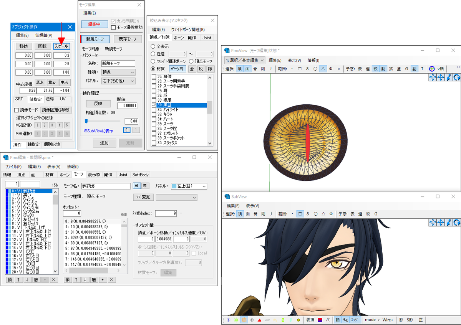Click パーツ毎 button in masking window
Viewport: 461px width, 325px height.
177,69
